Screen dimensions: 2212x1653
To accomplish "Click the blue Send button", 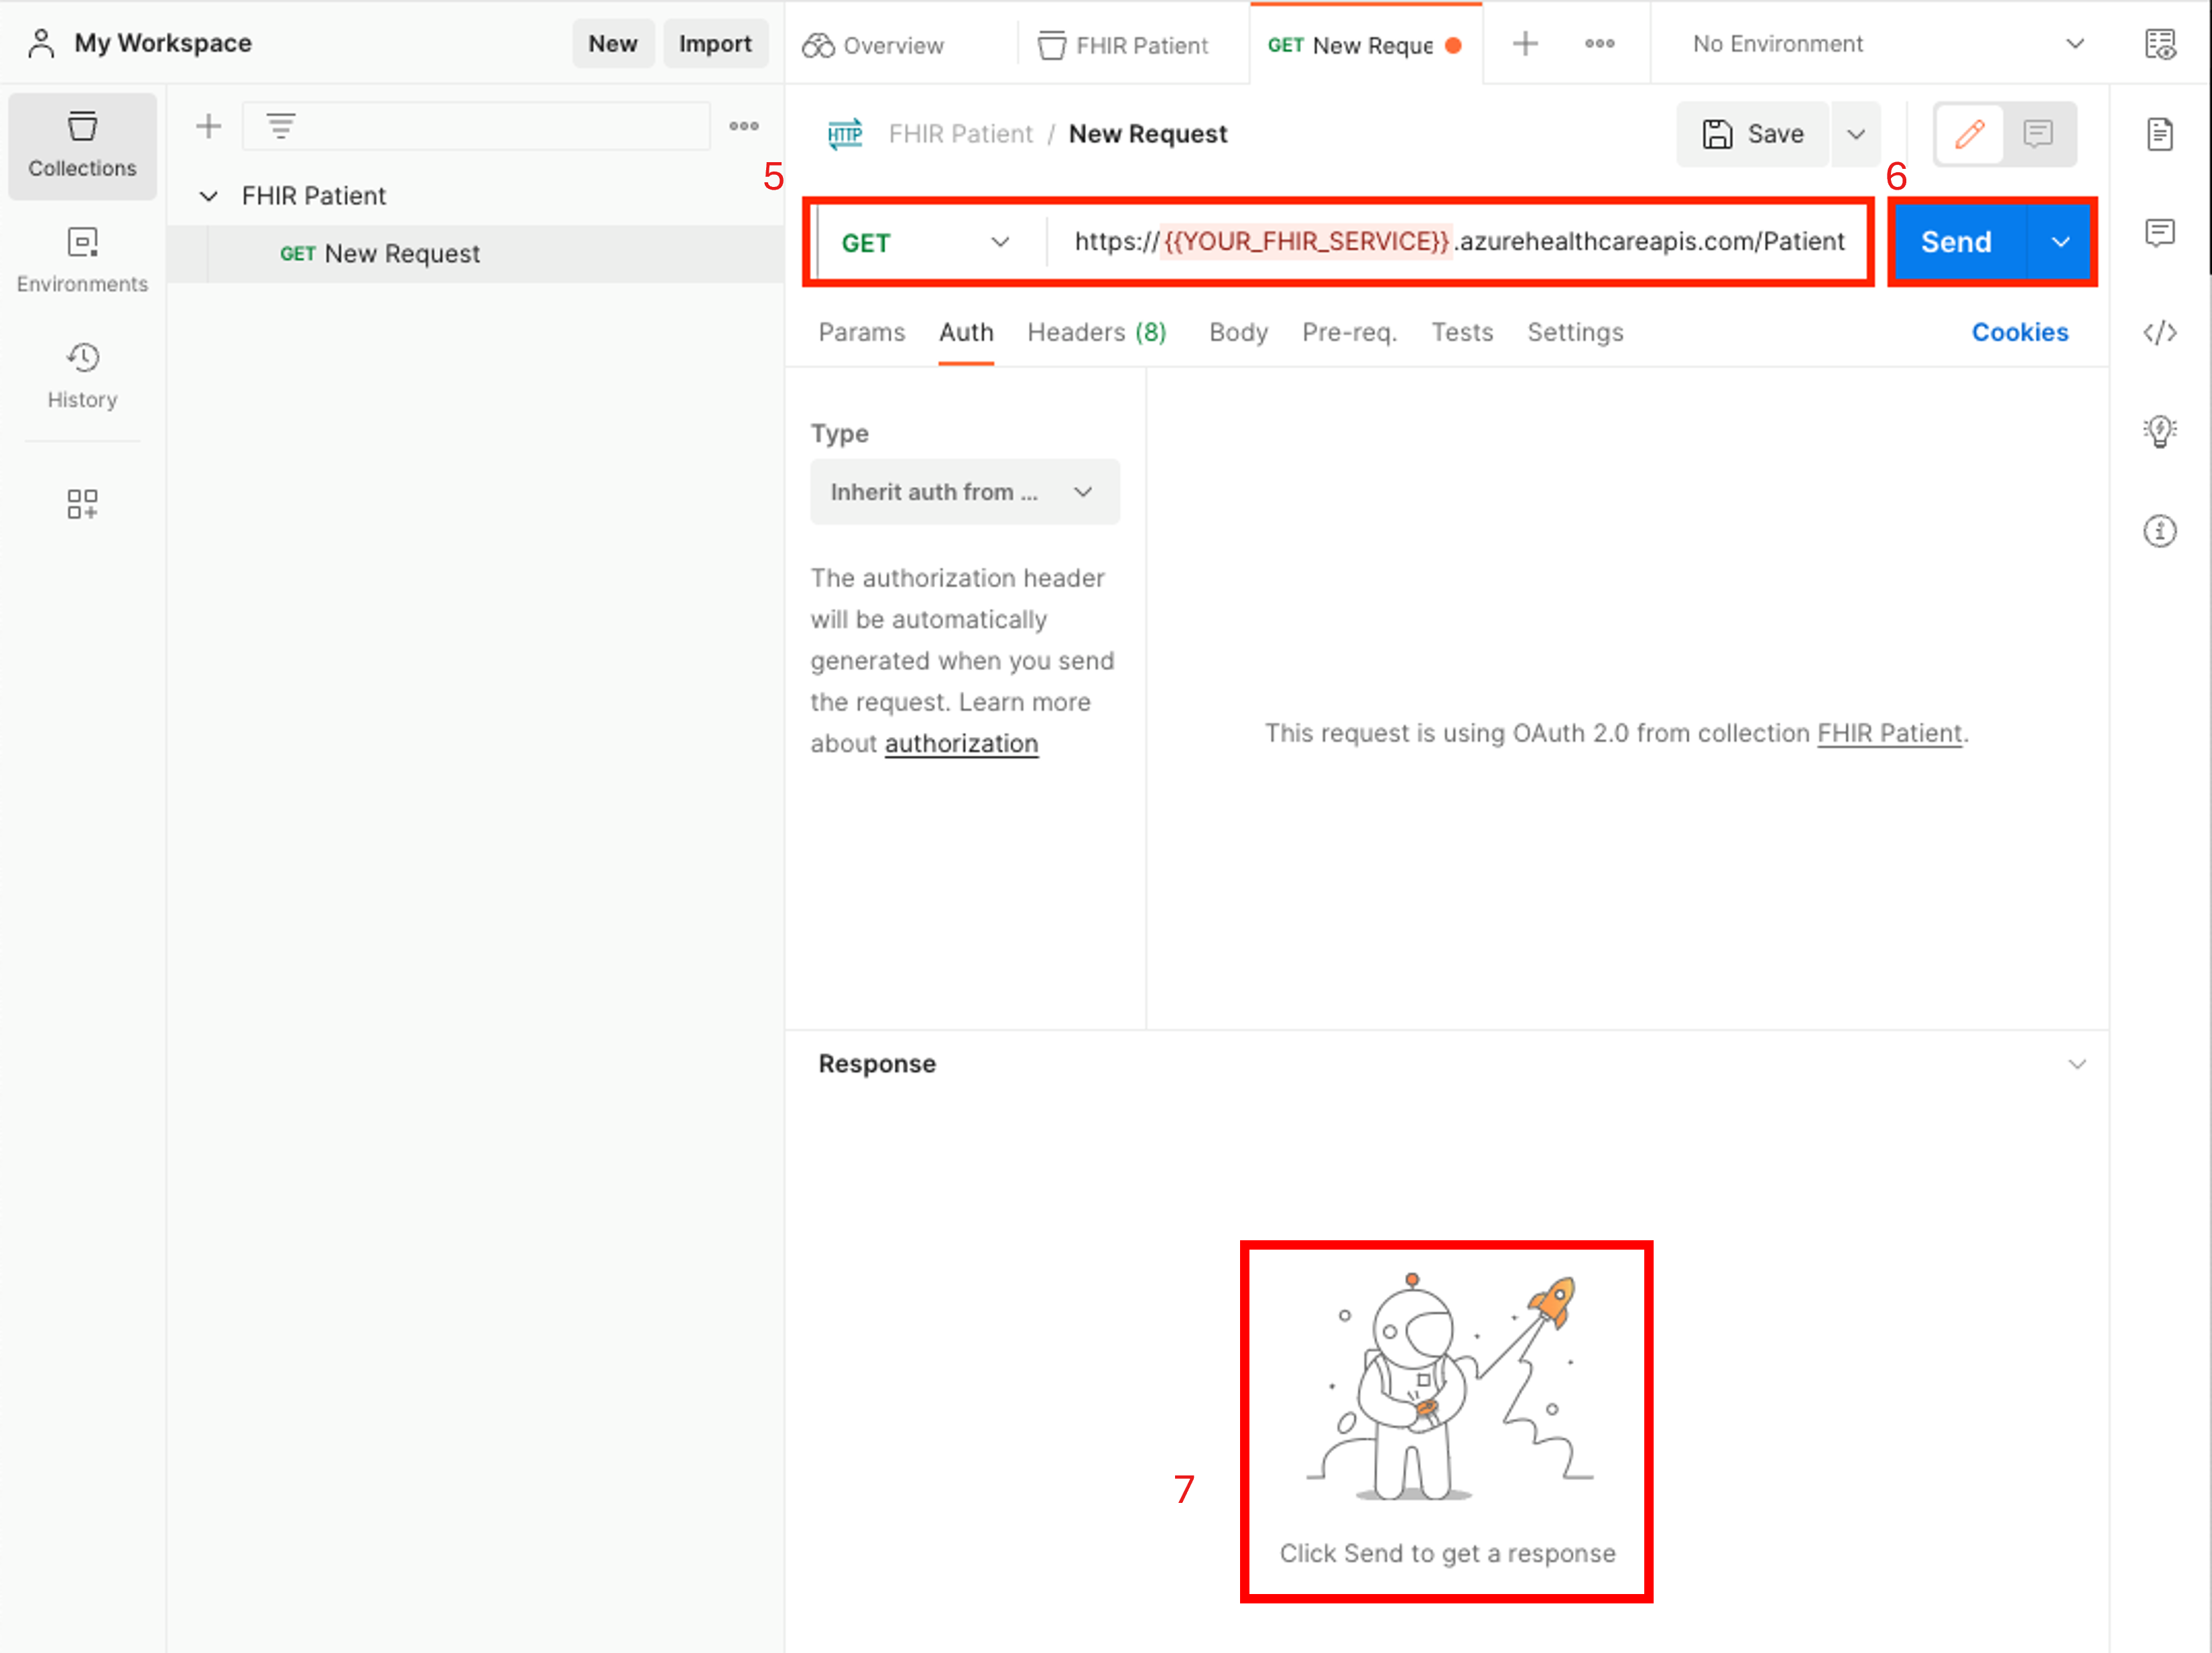I will click(1955, 243).
